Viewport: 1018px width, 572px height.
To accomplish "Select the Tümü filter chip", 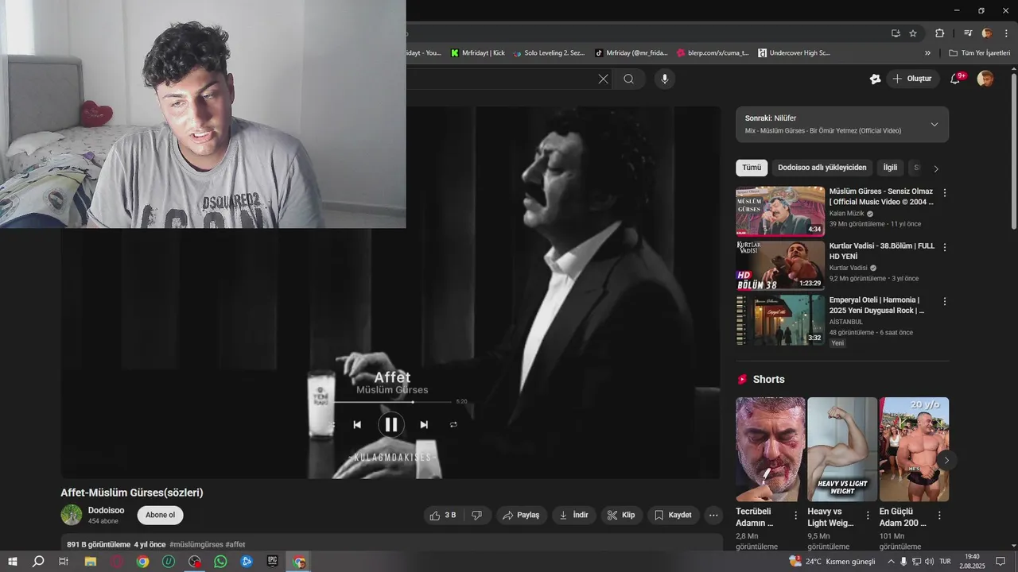I will (752, 168).
